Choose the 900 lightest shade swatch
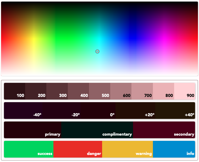Viewport: 199px width, 162px height. pos(185,91)
